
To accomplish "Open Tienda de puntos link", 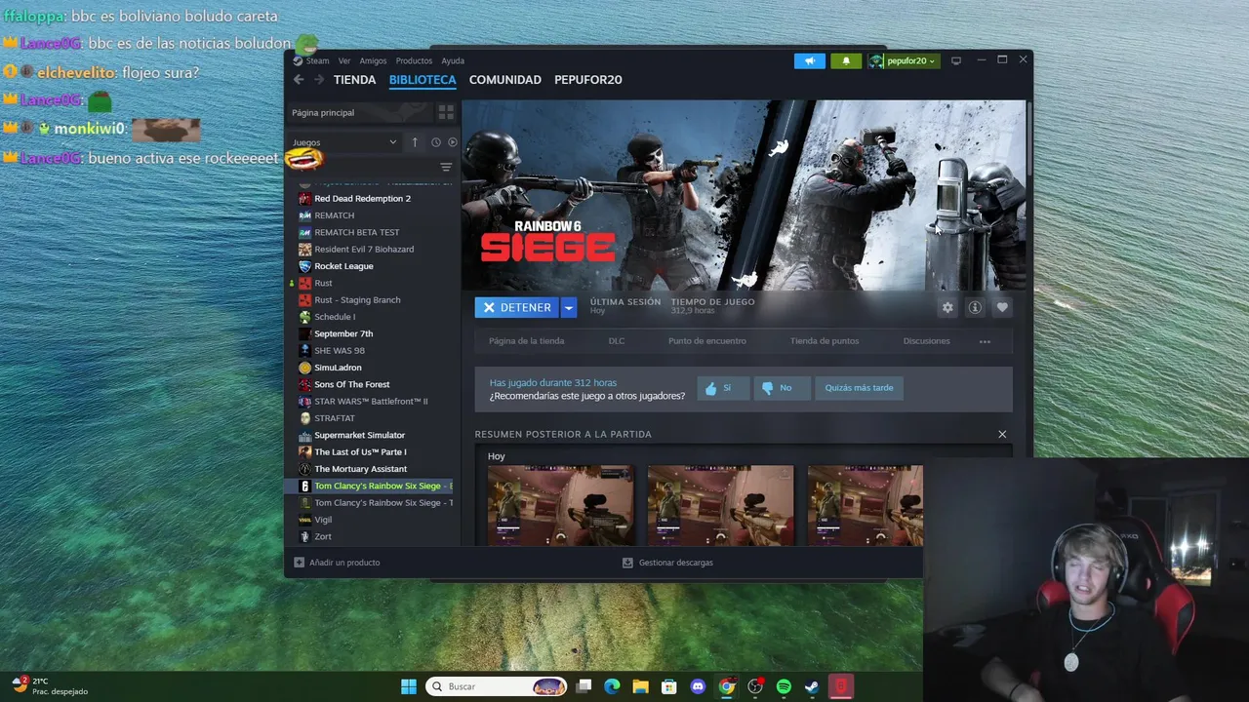I will pos(825,341).
